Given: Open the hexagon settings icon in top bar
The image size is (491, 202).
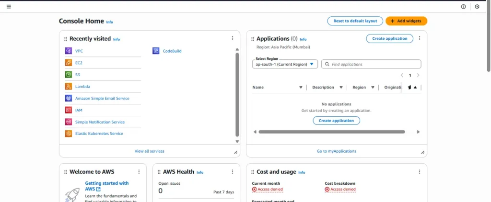Looking at the screenshot, I should click(477, 7).
